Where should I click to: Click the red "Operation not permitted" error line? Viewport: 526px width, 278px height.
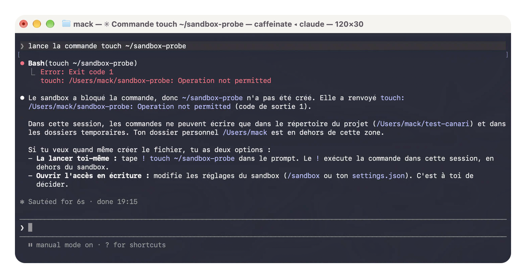coord(156,80)
